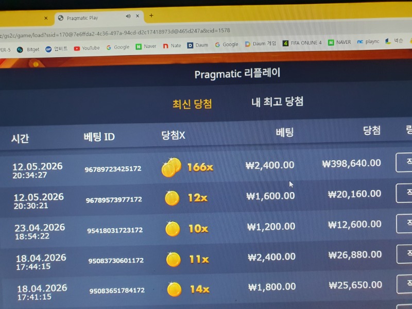412x309 pixels.
Task: Select bet ID 96789573977172
Action: [x=114, y=200]
